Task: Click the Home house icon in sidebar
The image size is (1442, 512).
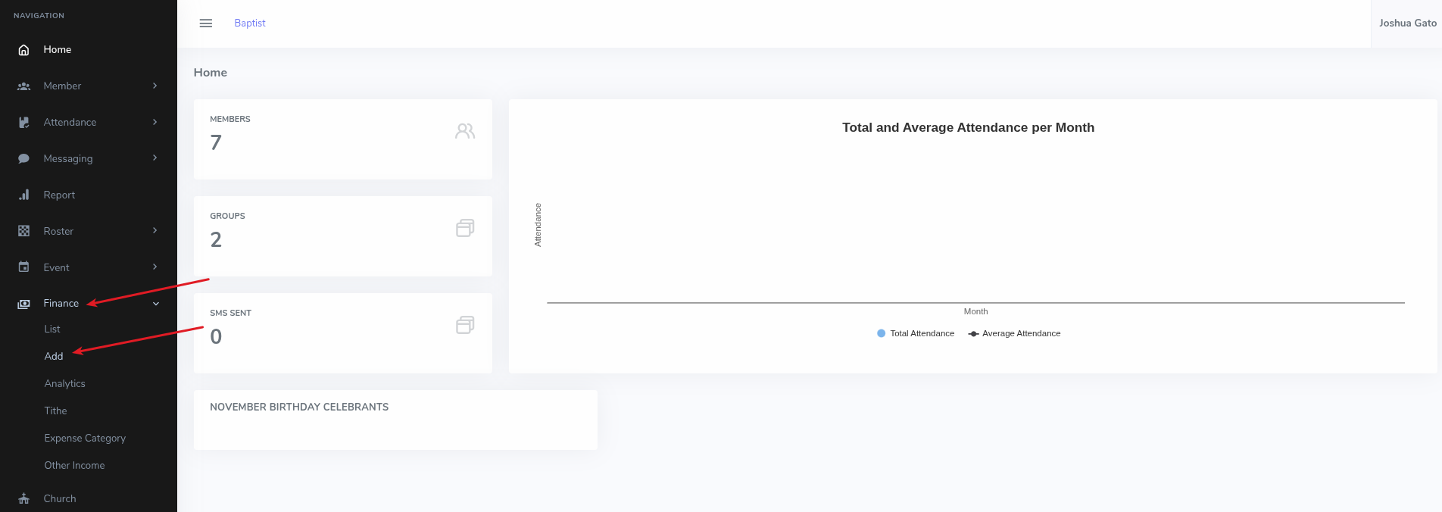Action: tap(23, 50)
